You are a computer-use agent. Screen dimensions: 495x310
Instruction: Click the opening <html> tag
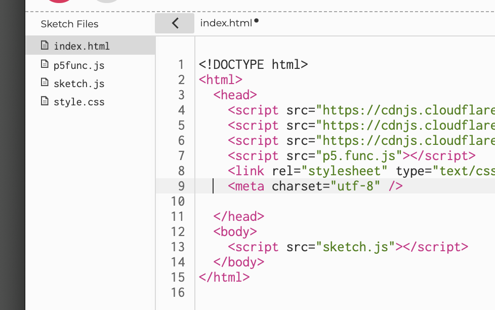[221, 80]
